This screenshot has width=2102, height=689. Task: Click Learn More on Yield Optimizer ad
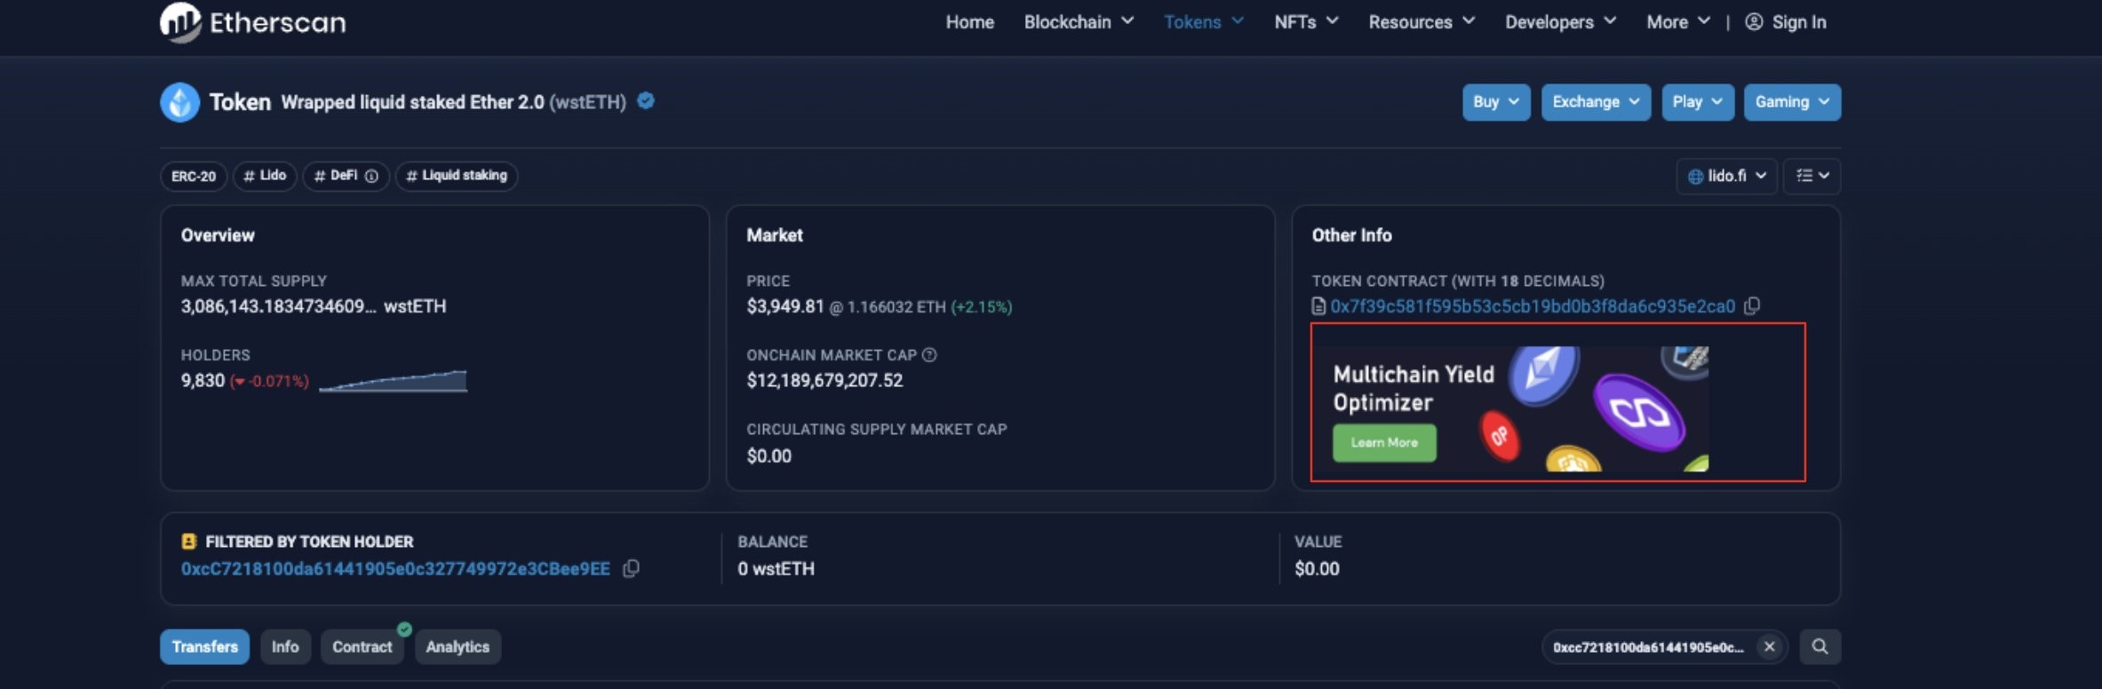pos(1384,442)
